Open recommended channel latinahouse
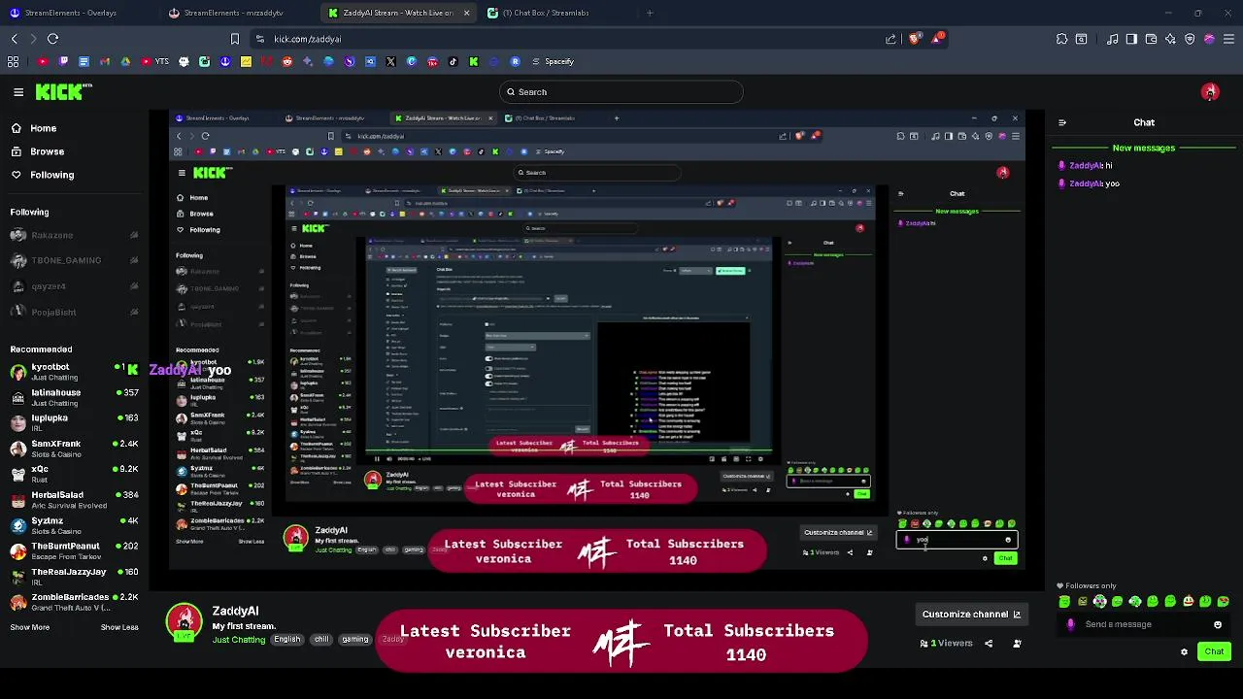1243x699 pixels. coord(73,397)
